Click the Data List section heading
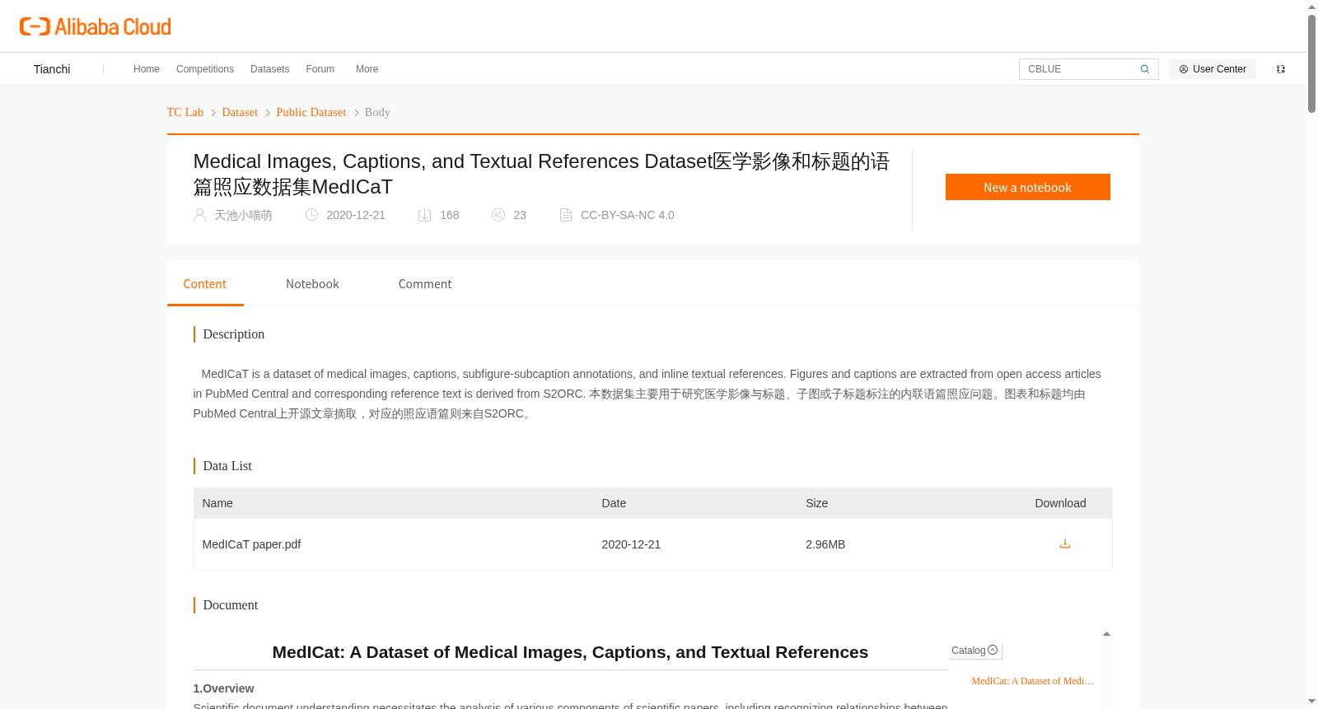Image resolution: width=1318 pixels, height=709 pixels. pyautogui.click(x=227, y=466)
